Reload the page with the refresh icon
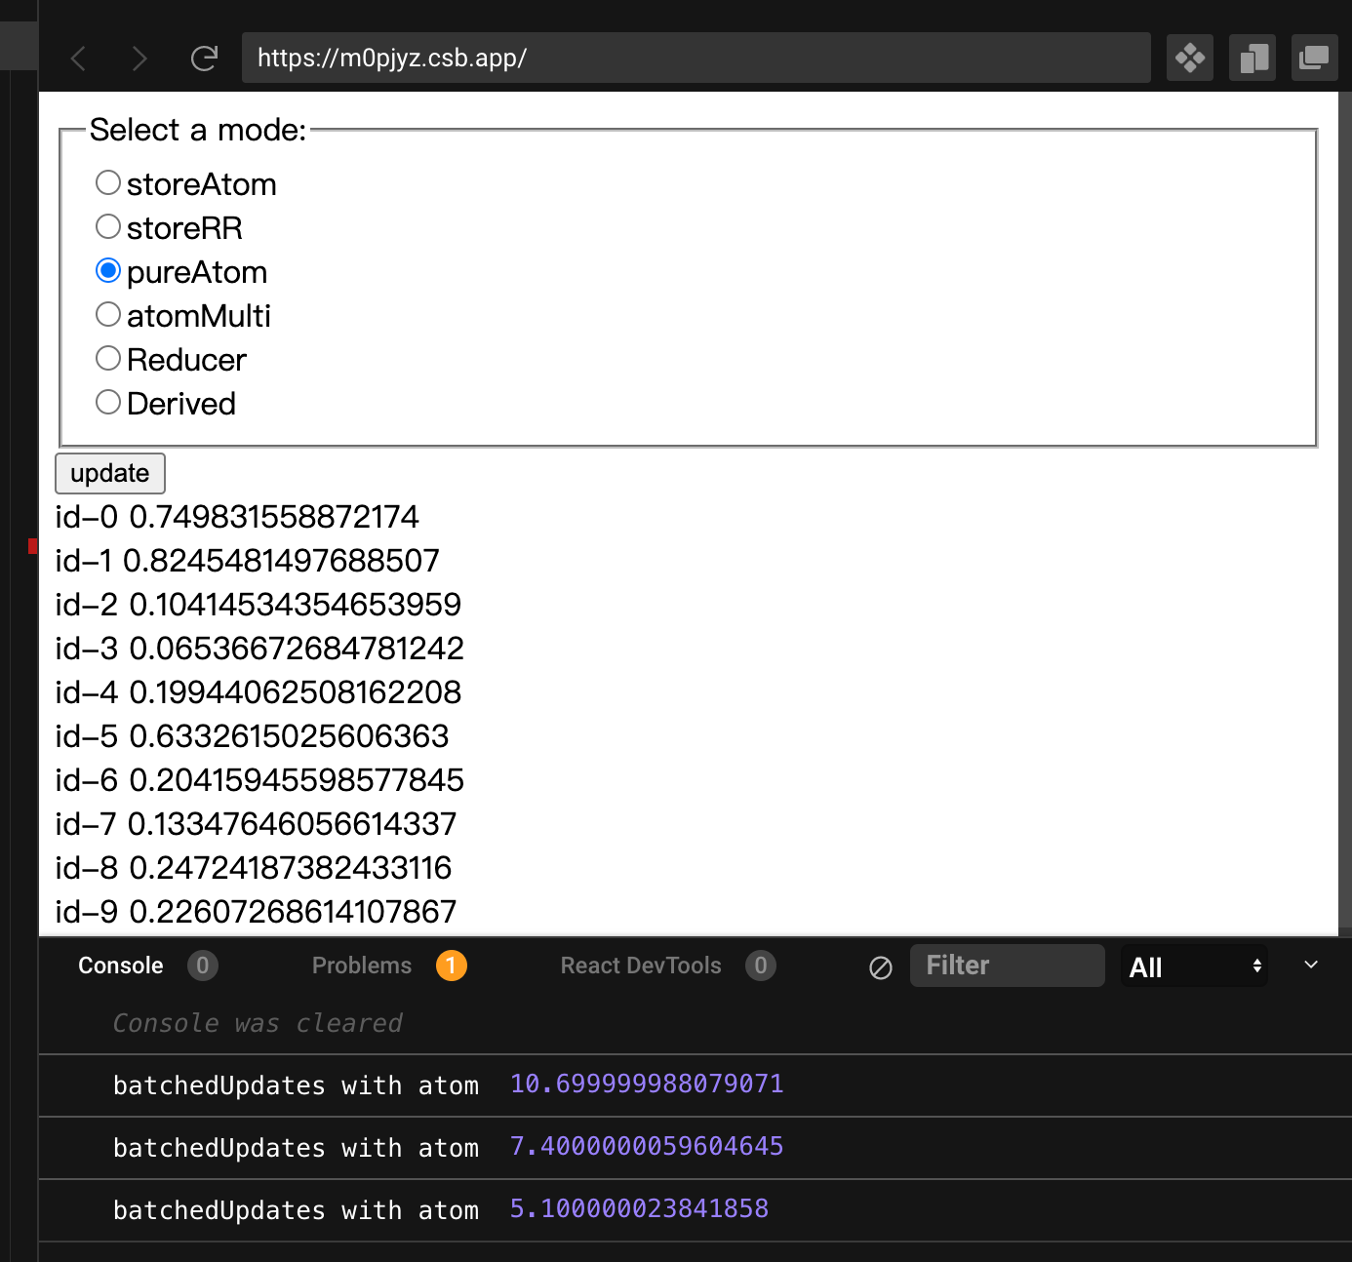This screenshot has height=1262, width=1352. (x=204, y=58)
